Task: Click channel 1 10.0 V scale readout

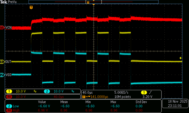Action: point(21,91)
